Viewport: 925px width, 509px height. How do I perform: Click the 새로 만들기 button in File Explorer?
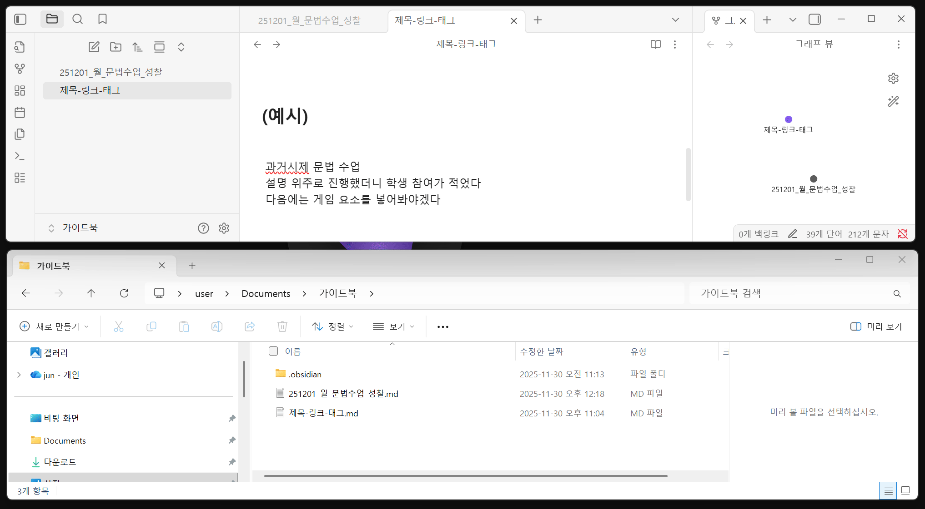(54, 326)
